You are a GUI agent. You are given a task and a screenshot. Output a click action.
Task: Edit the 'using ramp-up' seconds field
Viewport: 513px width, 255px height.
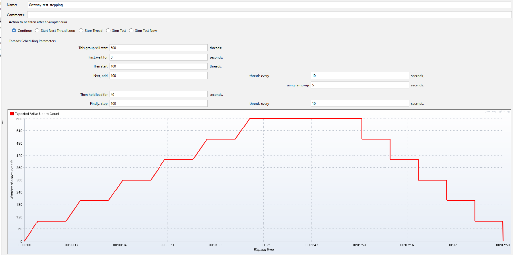coord(359,85)
